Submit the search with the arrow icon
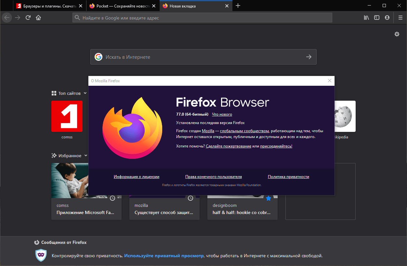407x266 pixels. [308, 57]
